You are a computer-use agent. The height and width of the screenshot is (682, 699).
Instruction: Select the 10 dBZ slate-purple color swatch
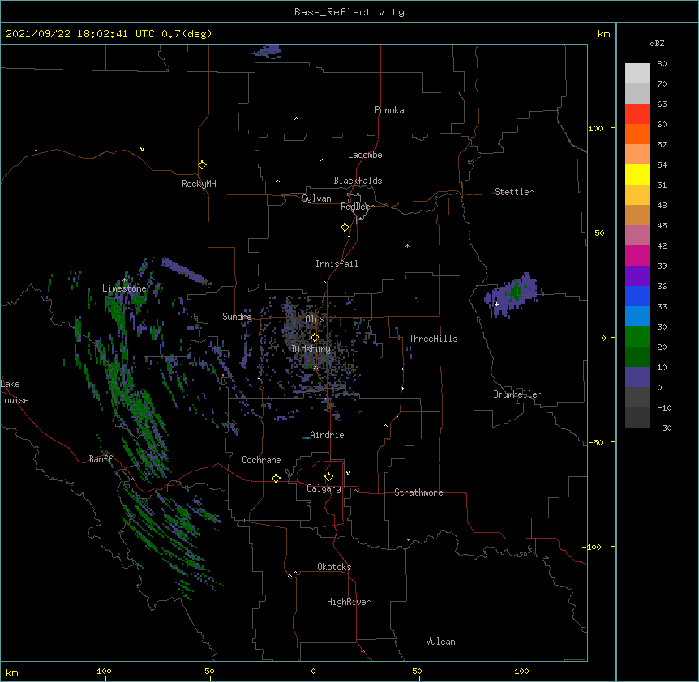click(637, 377)
